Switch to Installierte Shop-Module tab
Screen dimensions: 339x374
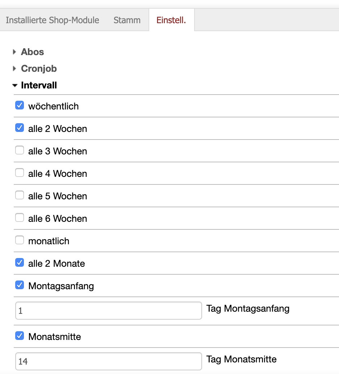tap(53, 20)
